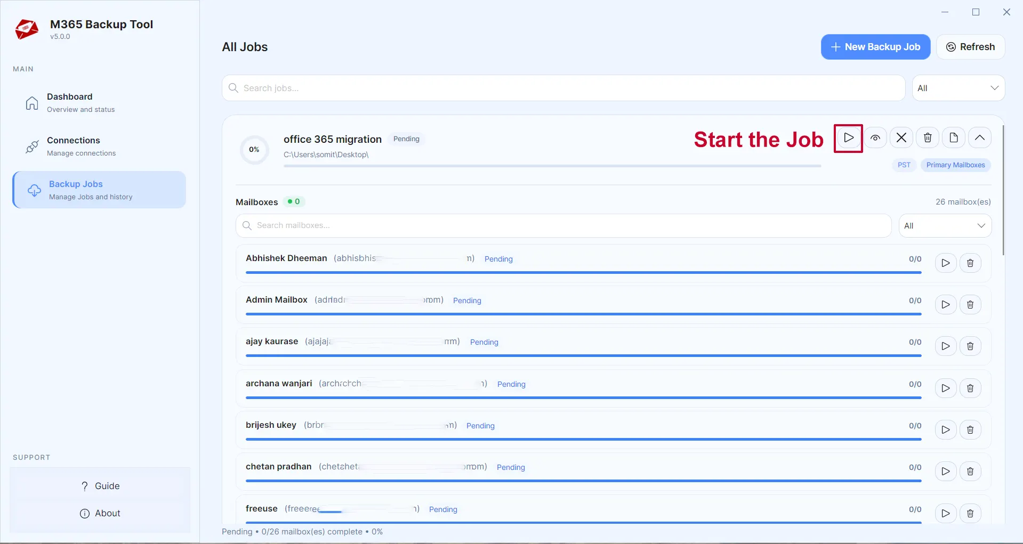Image resolution: width=1023 pixels, height=544 pixels.
Task: Click the bottom status bar summary text
Action: pos(302,532)
